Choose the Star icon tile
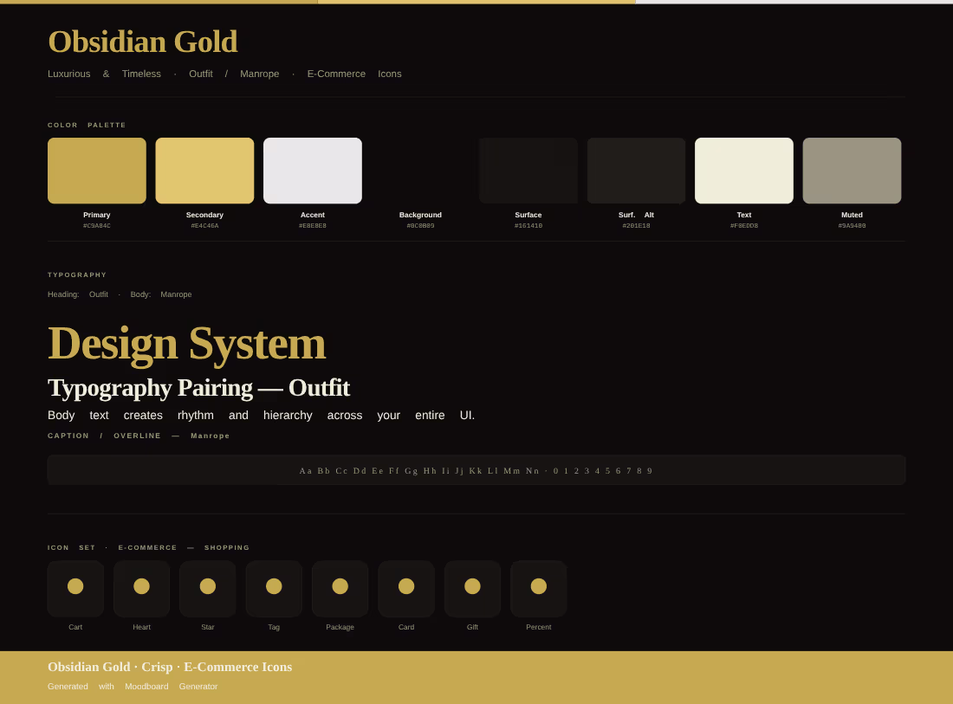 pos(208,589)
